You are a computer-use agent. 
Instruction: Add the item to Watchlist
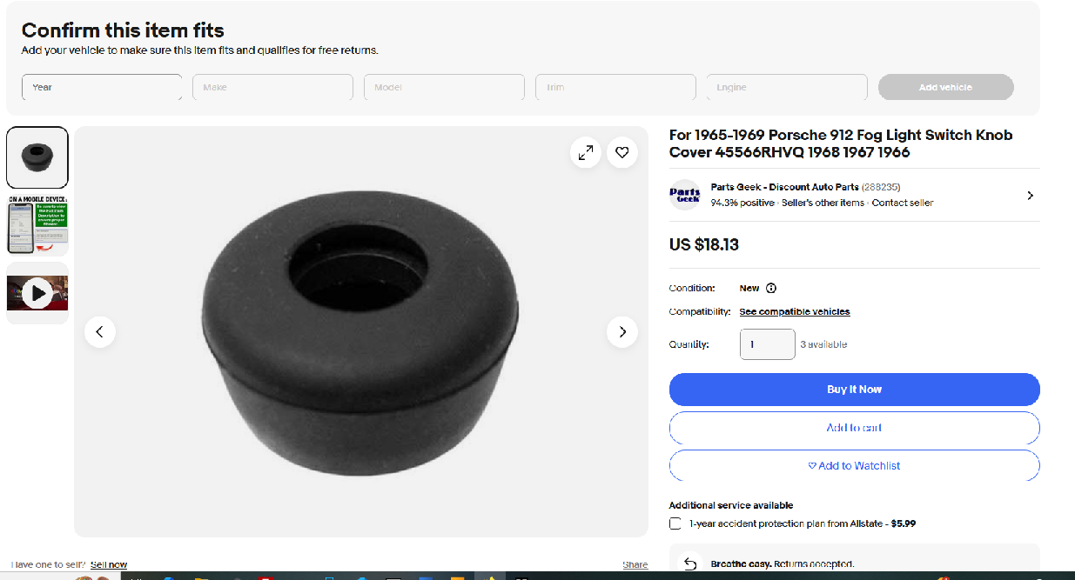tap(854, 466)
